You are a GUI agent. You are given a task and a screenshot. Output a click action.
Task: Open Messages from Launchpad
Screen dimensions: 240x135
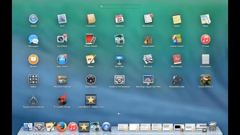pyautogui.click(x=33, y=39)
